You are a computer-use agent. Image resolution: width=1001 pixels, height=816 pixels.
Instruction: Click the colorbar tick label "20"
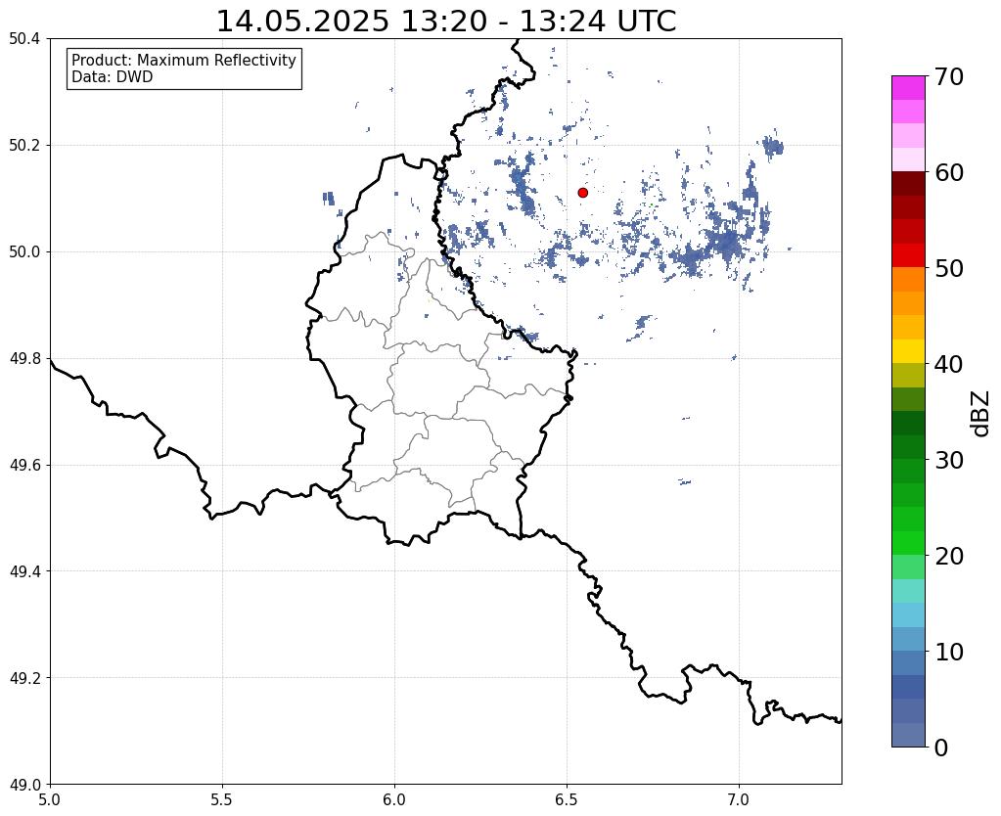[947, 556]
